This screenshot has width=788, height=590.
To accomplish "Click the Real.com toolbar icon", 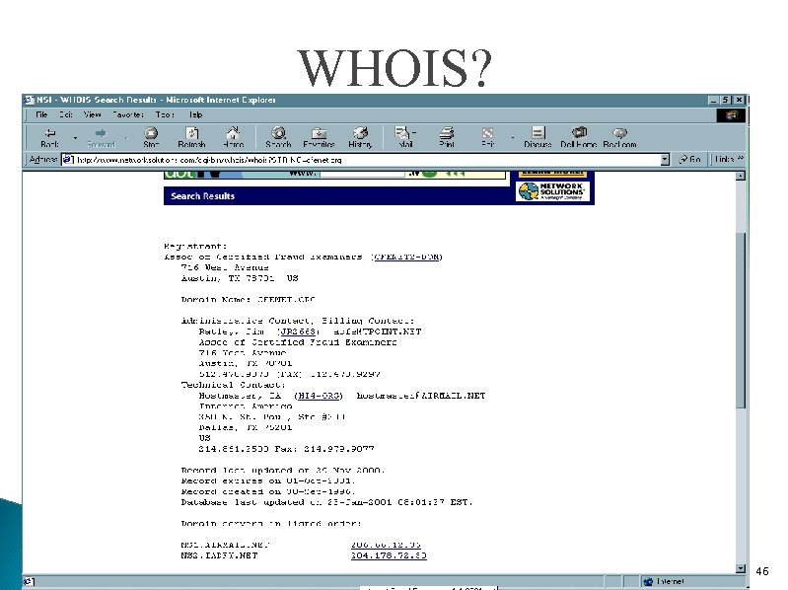I will click(x=619, y=137).
